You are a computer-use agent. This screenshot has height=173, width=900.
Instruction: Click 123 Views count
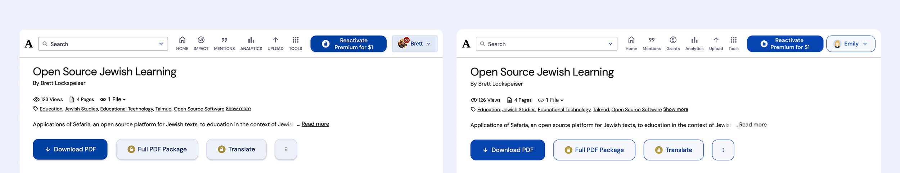48,99
